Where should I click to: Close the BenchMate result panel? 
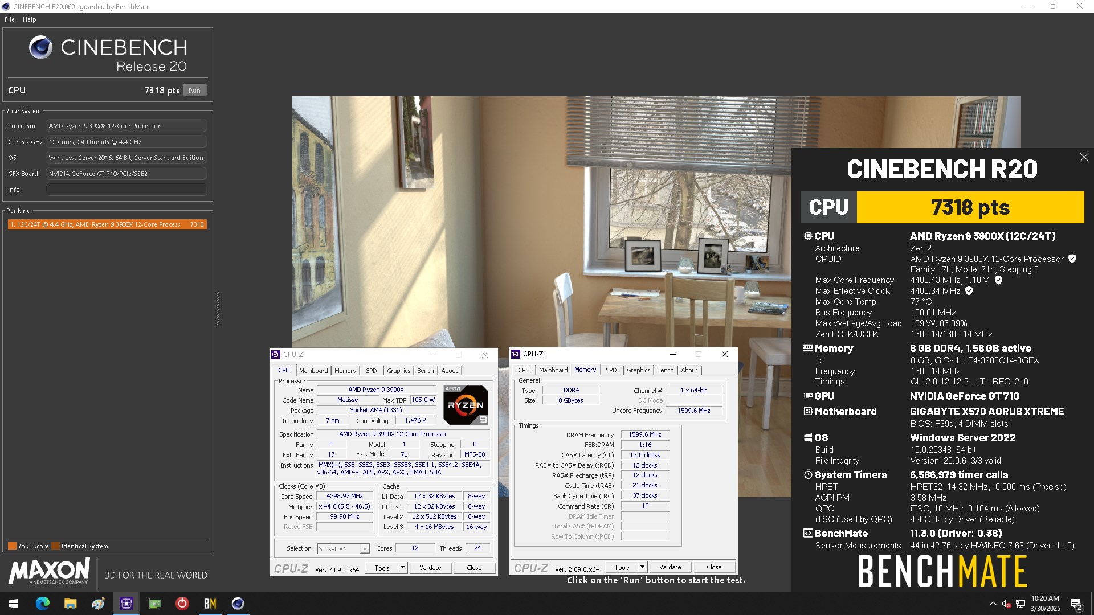1084,157
